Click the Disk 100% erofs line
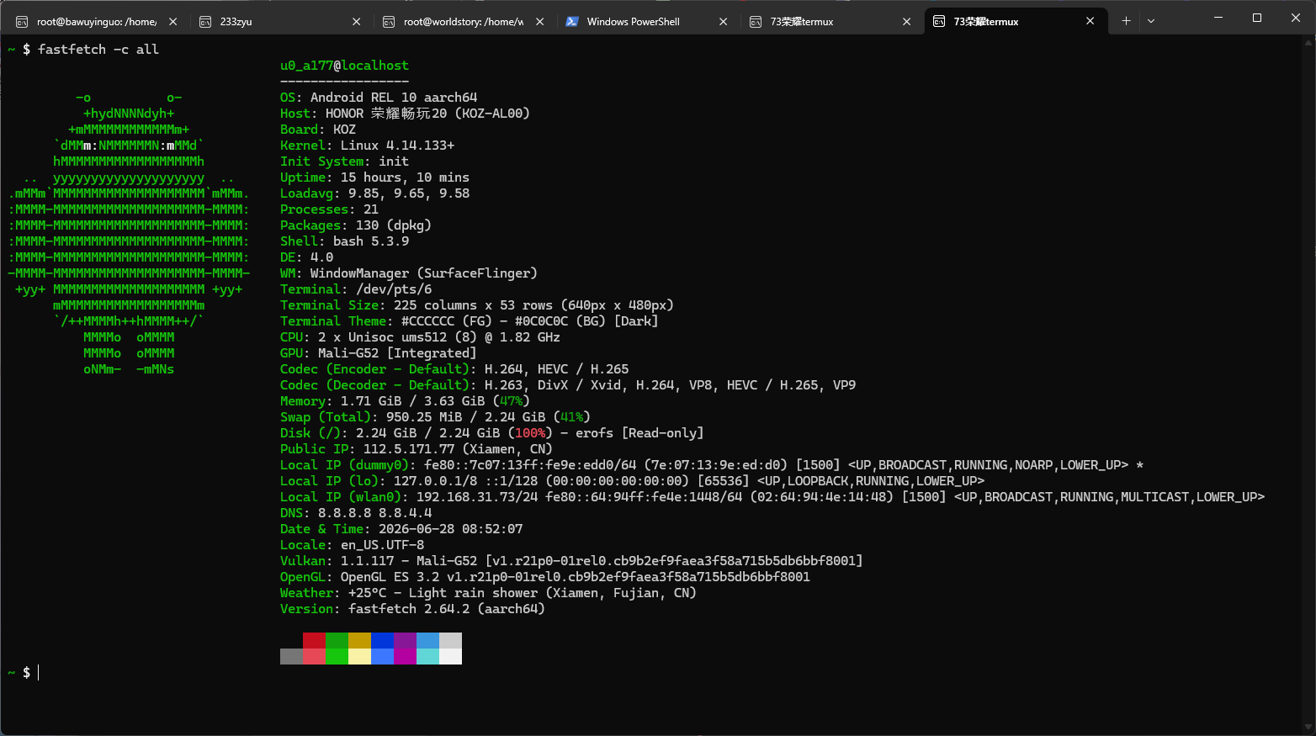 coord(492,433)
